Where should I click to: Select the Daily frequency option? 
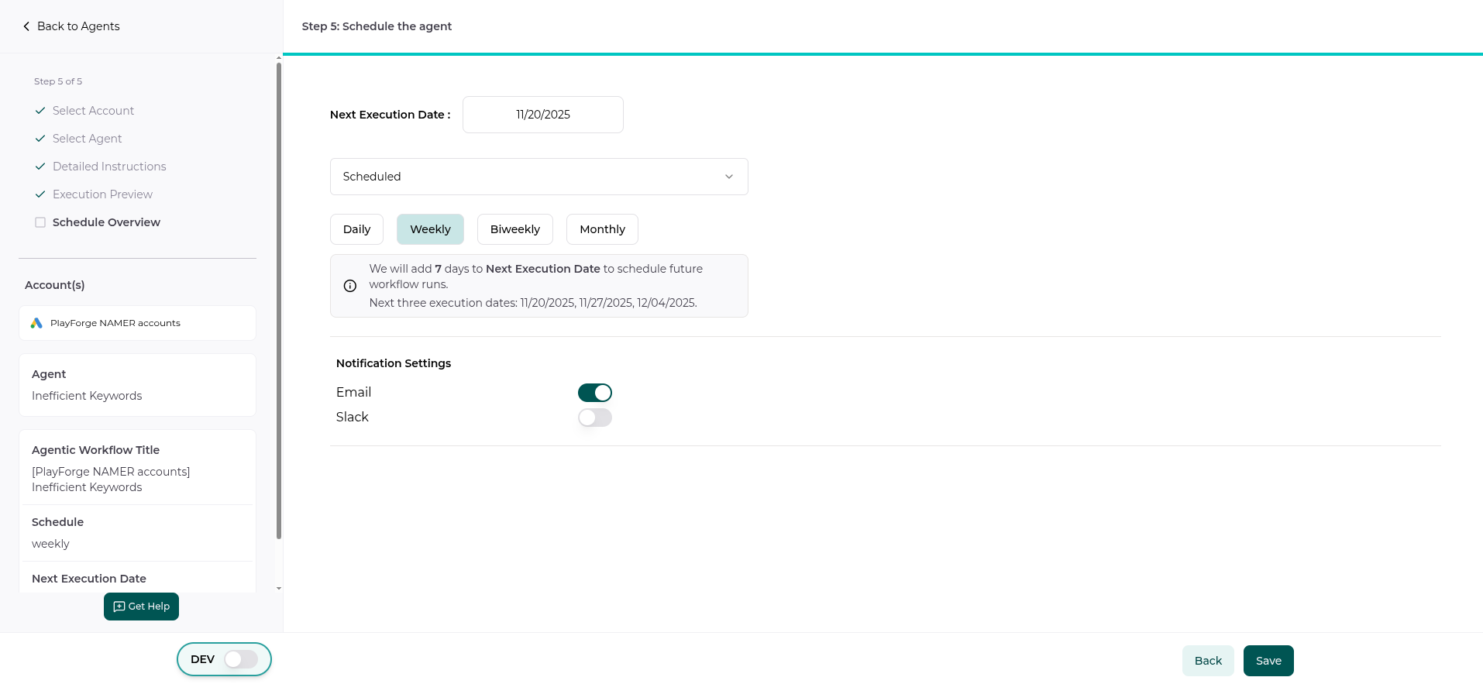tap(356, 229)
